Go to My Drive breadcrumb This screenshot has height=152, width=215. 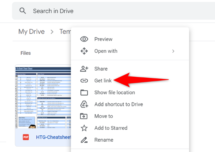31,32
